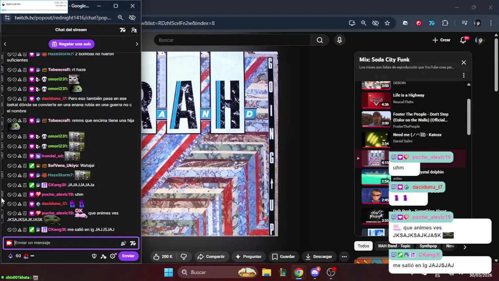499x281 pixels.
Task: Click the Descargar download button
Action: [319, 257]
